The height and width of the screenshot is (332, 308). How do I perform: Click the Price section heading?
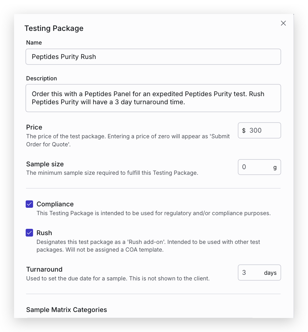pyautogui.click(x=34, y=127)
